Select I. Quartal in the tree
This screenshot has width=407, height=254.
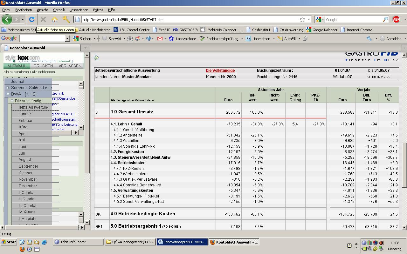pyautogui.click(x=27, y=192)
